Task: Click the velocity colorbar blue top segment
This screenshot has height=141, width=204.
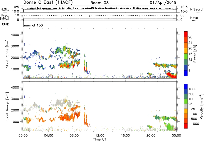Action: coord(186,87)
